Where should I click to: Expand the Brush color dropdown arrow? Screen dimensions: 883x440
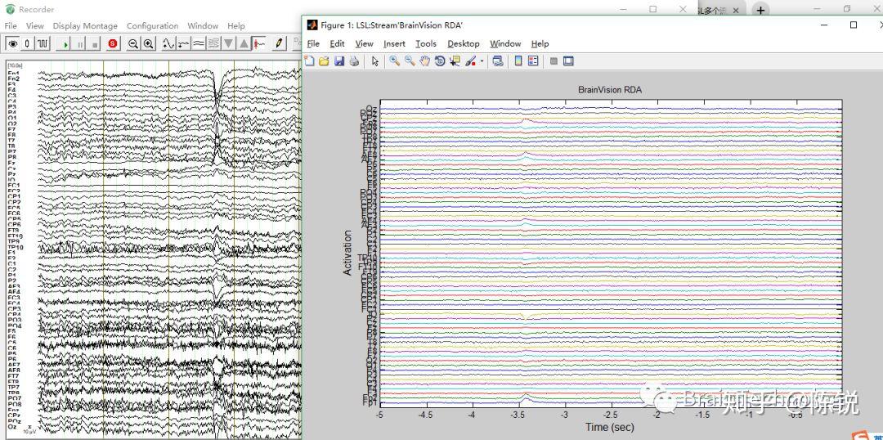click(x=482, y=61)
